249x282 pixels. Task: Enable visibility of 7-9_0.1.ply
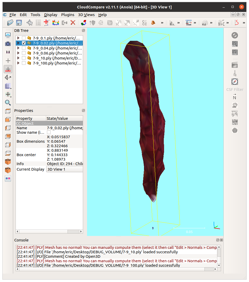24,38
